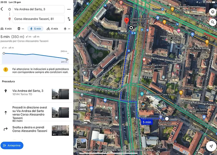
Task: Edit the Via Andrea del Sarto, 3 origin field
Action: pyautogui.click(x=38, y=9)
